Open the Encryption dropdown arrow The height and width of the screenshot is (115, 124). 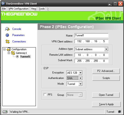tap(80, 73)
